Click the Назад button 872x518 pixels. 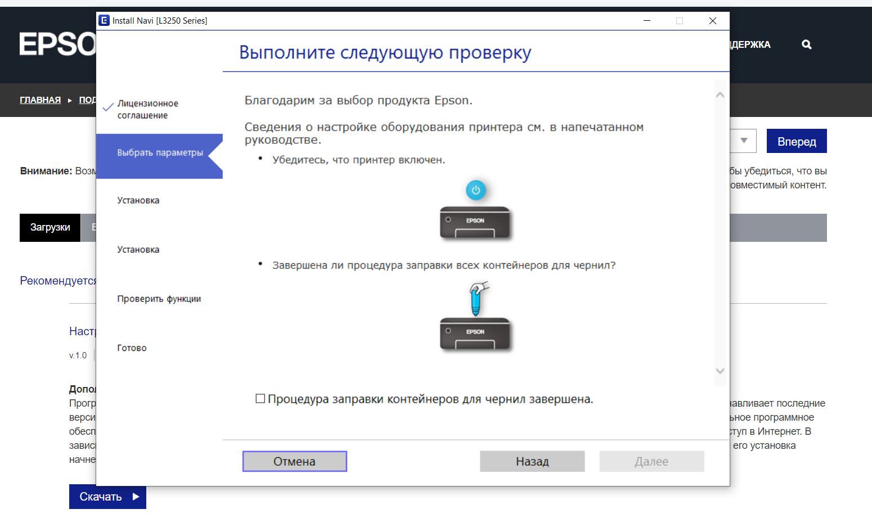click(532, 461)
